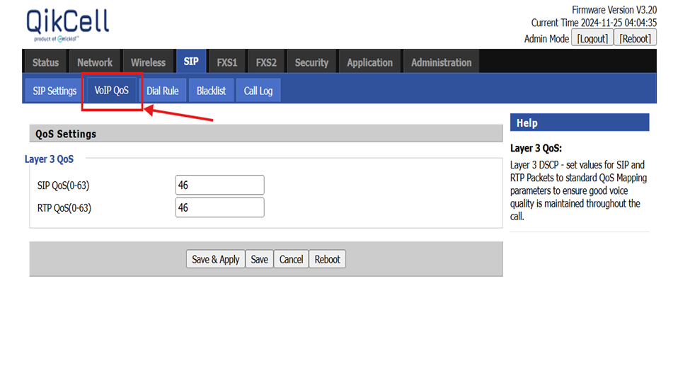Select the SIP main tab

(x=191, y=62)
